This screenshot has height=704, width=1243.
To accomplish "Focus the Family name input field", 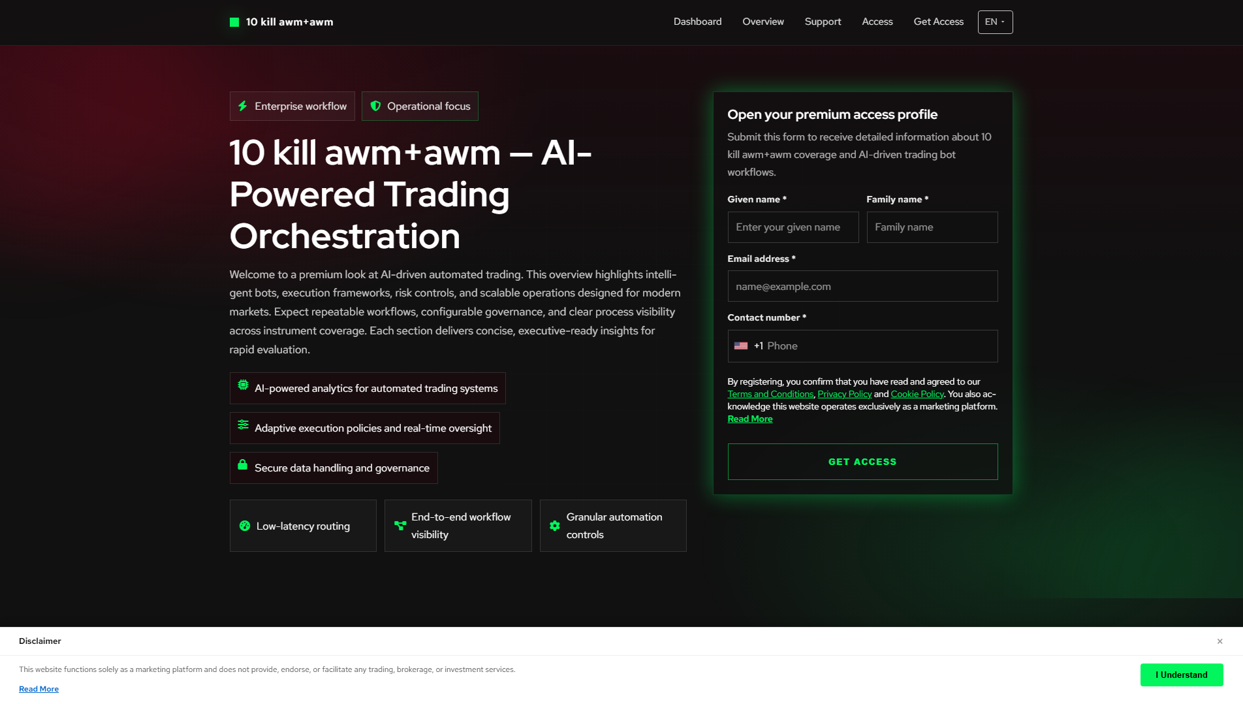I will click(x=932, y=227).
